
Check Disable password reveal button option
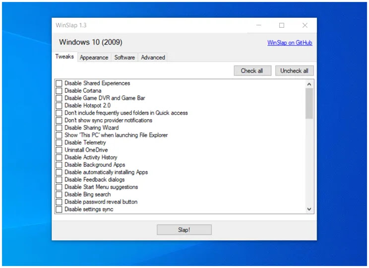59,202
